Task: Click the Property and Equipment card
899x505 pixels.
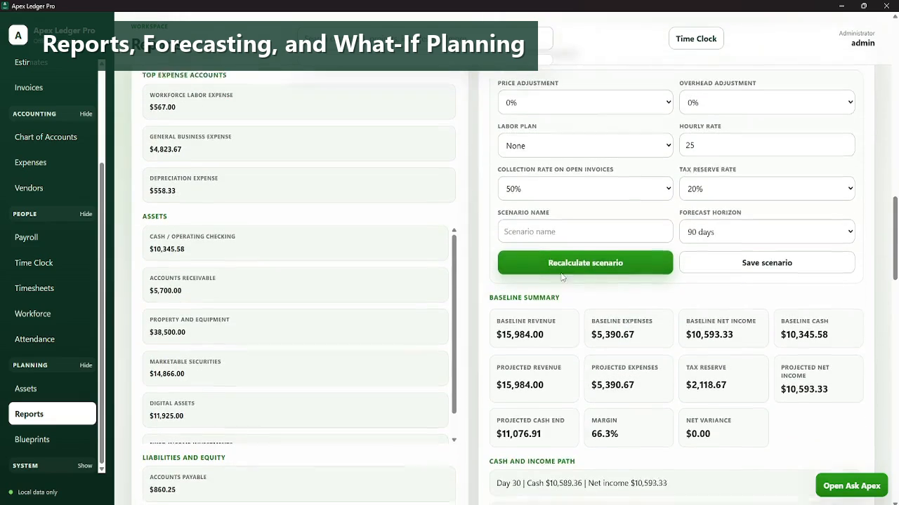Action: (x=295, y=326)
